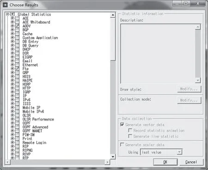Click the tree vertical scrollbar thumb
The image size is (208, 170).
point(113,39)
